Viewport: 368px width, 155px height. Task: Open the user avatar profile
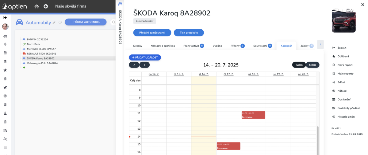click(5, 27)
